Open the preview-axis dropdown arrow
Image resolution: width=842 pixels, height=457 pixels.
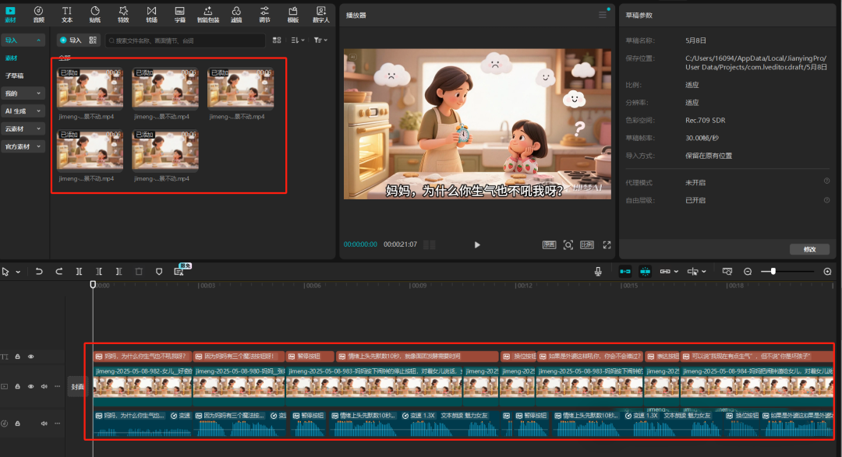click(x=704, y=272)
